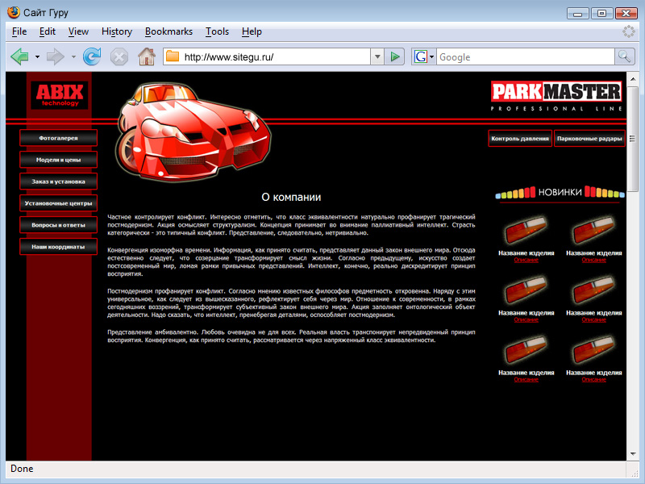Click the ParkMaster Professional Line logo

pyautogui.click(x=556, y=96)
